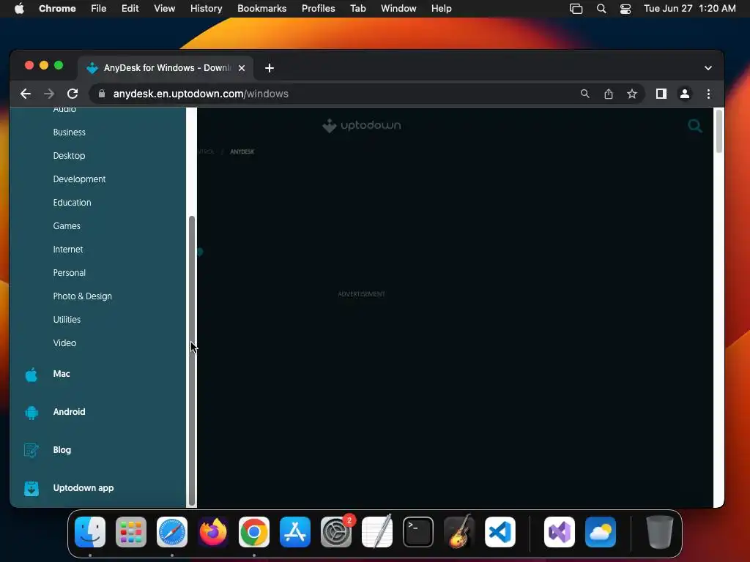Click the zoom magnifier icon in address bar
Viewport: 750px width, 562px height.
coord(585,94)
